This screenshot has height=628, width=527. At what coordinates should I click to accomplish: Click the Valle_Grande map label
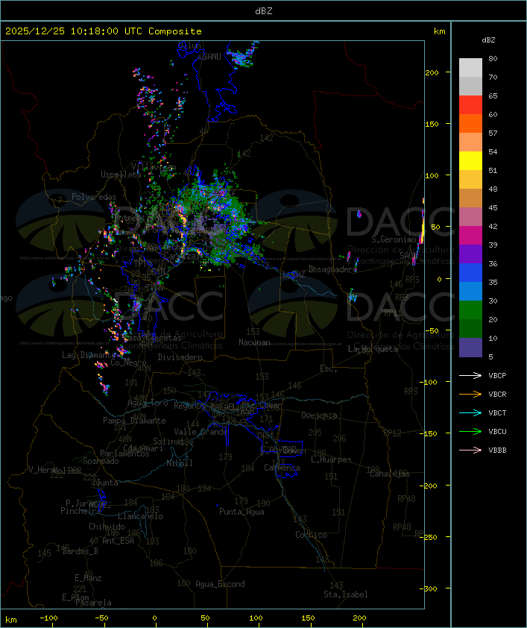(x=201, y=432)
